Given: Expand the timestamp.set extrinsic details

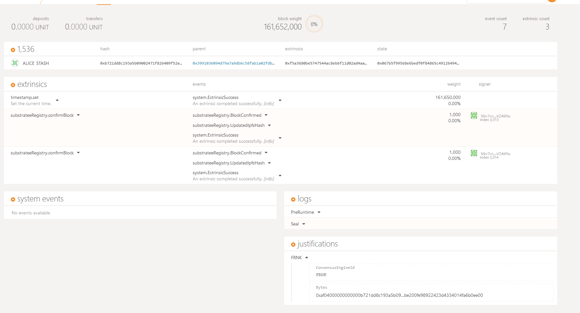Looking at the screenshot, I should (x=57, y=101).
